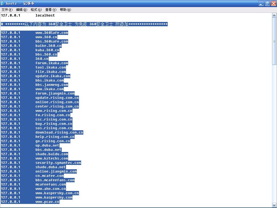Click update.ikaka.com entry

(53, 76)
